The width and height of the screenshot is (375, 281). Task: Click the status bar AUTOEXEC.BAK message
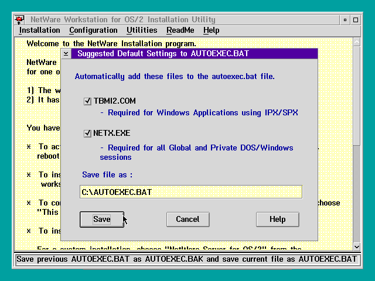(186, 259)
